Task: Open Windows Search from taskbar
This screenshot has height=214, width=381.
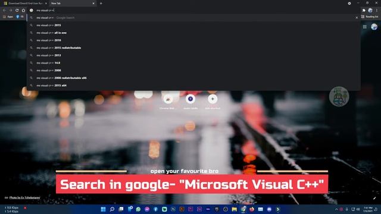Action: [112, 209]
